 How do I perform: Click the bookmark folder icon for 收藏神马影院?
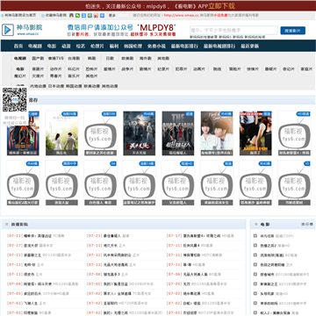click(x=43, y=15)
